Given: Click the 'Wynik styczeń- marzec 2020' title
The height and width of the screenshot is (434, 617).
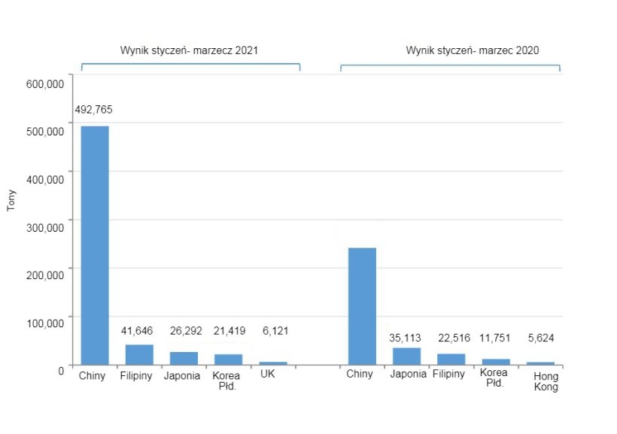Looking at the screenshot, I should pos(472,50).
